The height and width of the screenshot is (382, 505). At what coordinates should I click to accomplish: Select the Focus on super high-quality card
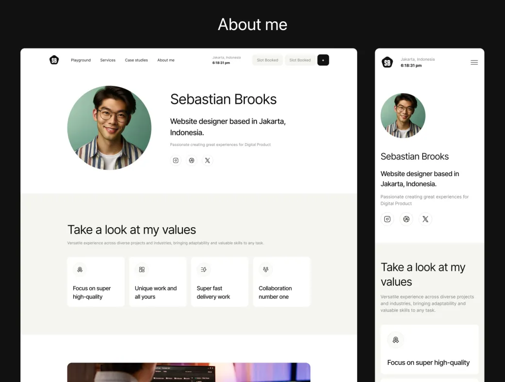coord(96,282)
